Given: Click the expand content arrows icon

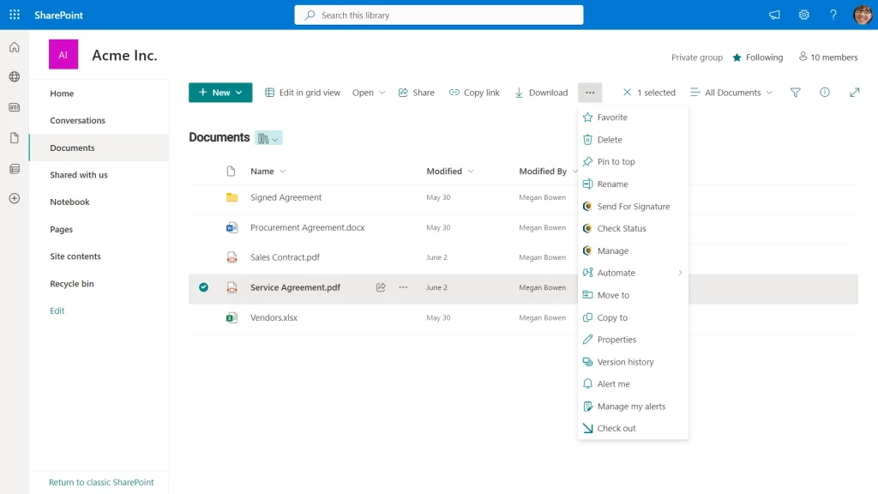Looking at the screenshot, I should (855, 93).
